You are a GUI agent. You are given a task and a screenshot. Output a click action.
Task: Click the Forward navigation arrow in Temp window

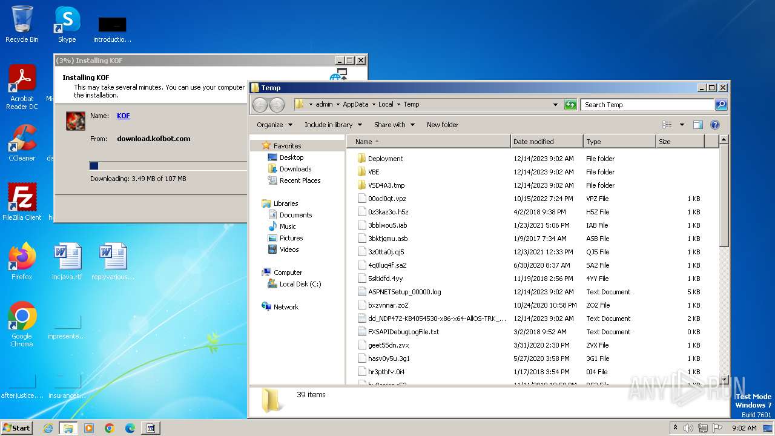[x=277, y=105]
